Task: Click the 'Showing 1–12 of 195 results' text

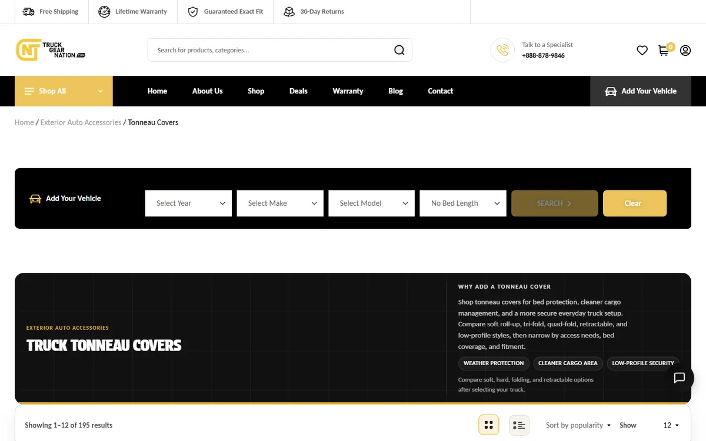Action: (x=68, y=425)
